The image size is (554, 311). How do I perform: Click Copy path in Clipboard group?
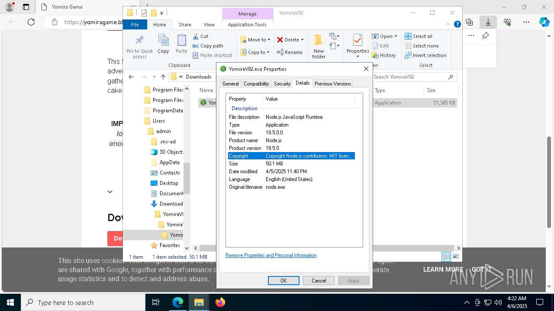pyautogui.click(x=208, y=46)
